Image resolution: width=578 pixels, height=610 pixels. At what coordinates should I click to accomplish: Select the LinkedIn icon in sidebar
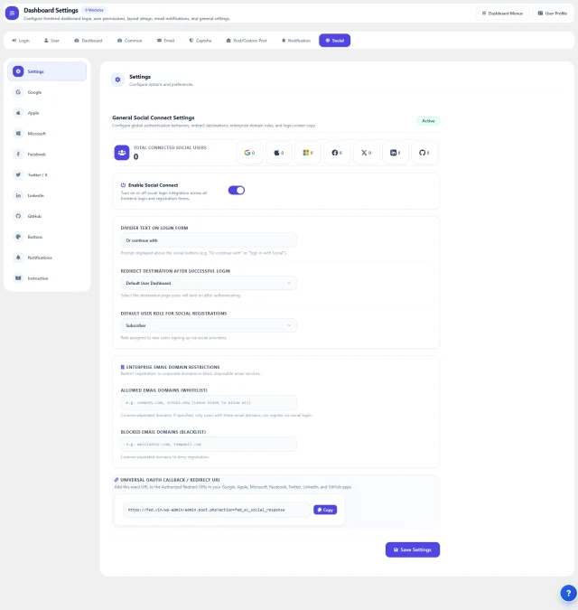[18, 195]
